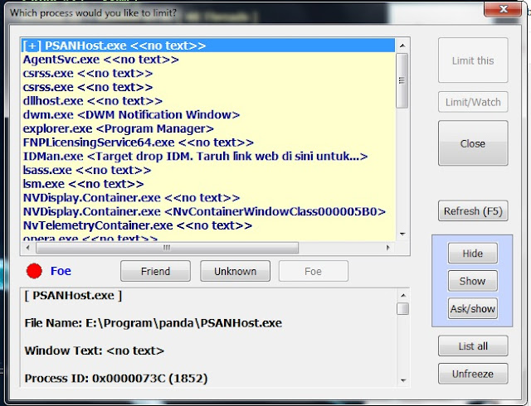
Task: Click process list scroll up arrow
Action: pos(402,46)
